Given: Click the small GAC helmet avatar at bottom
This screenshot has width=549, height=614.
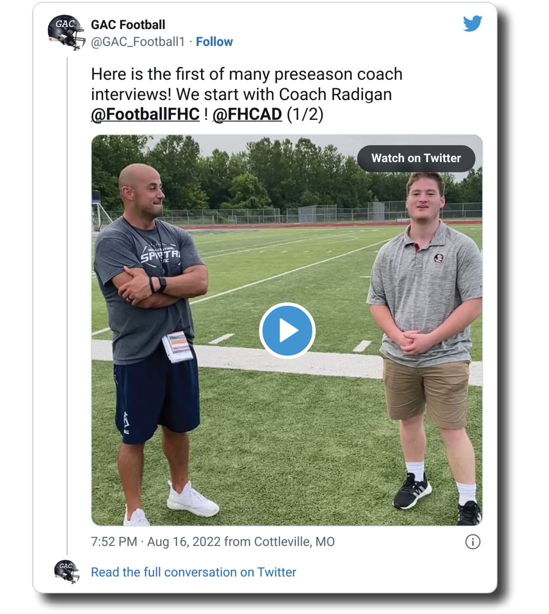Looking at the screenshot, I should tap(67, 571).
